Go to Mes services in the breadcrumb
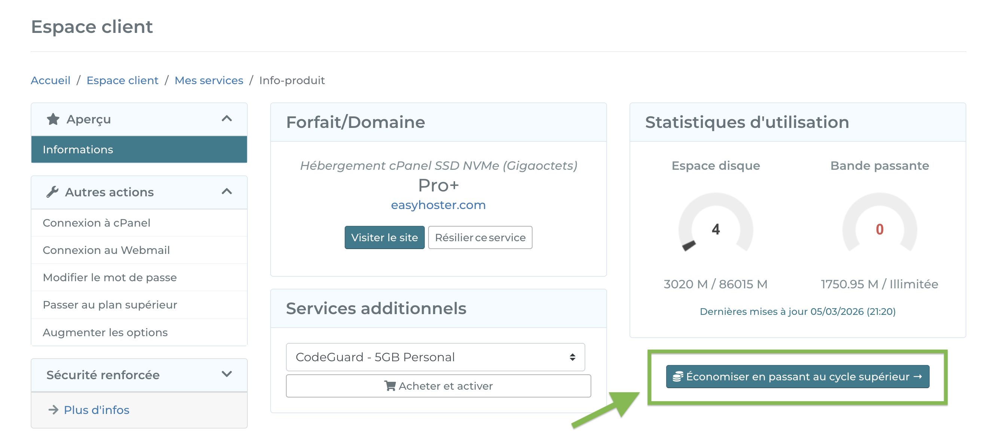The height and width of the screenshot is (448, 1003). click(209, 80)
